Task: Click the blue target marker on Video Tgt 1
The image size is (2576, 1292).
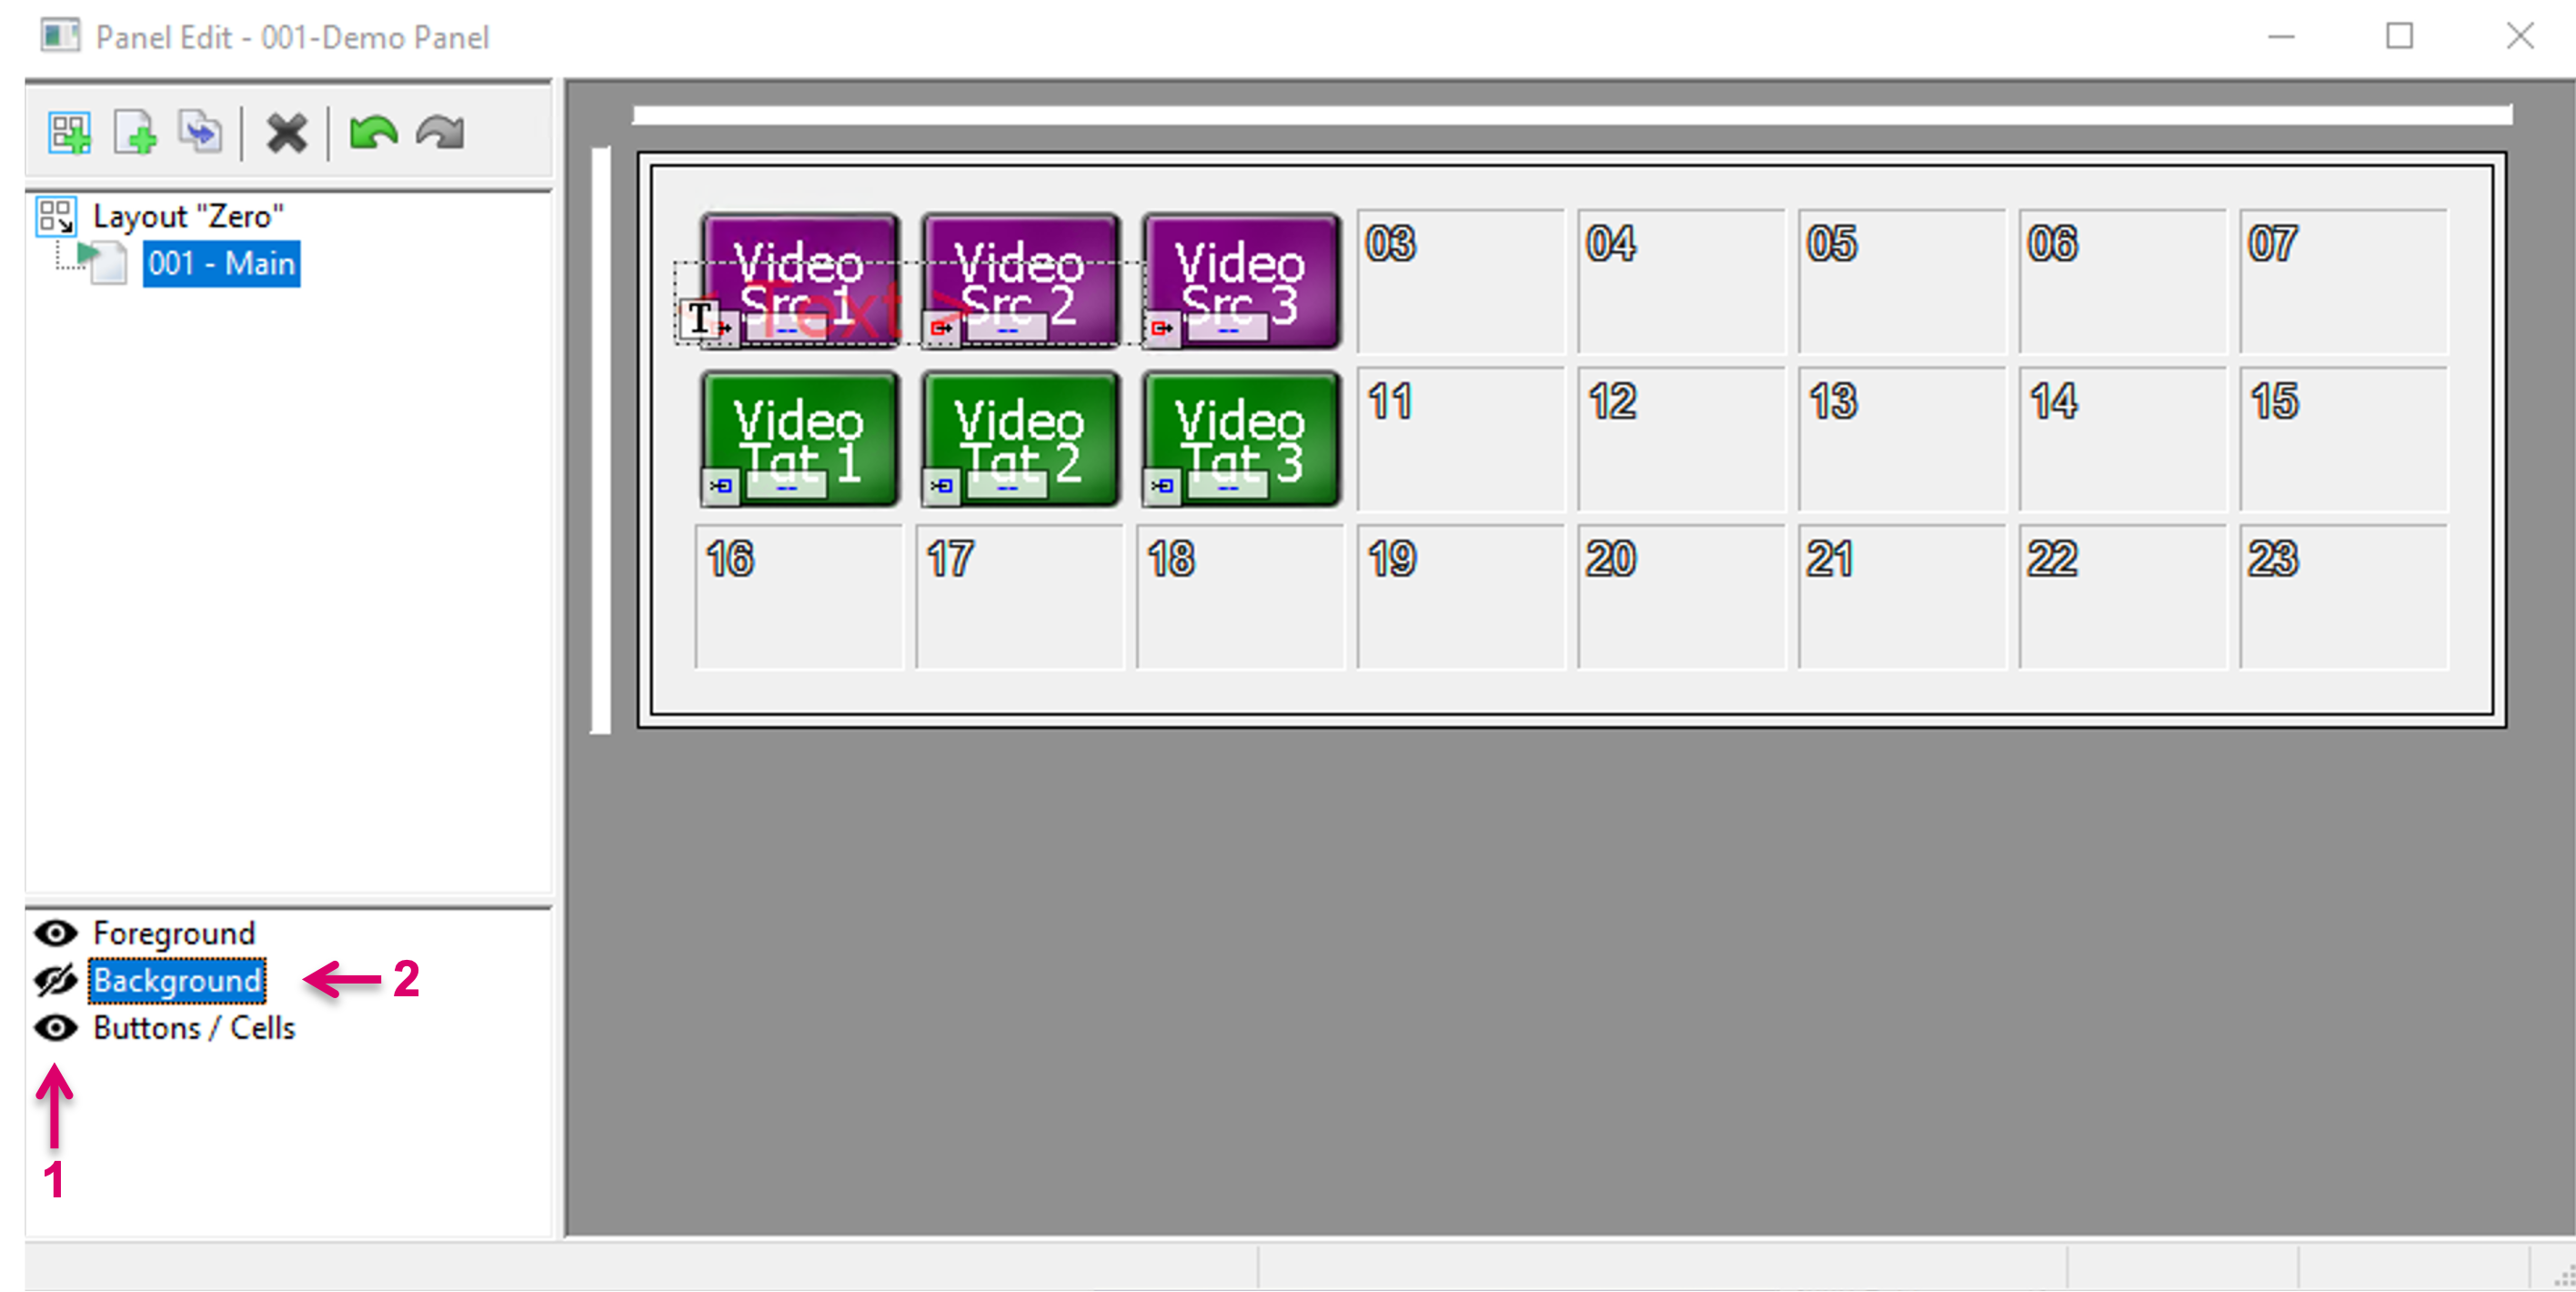Action: pyautogui.click(x=720, y=486)
